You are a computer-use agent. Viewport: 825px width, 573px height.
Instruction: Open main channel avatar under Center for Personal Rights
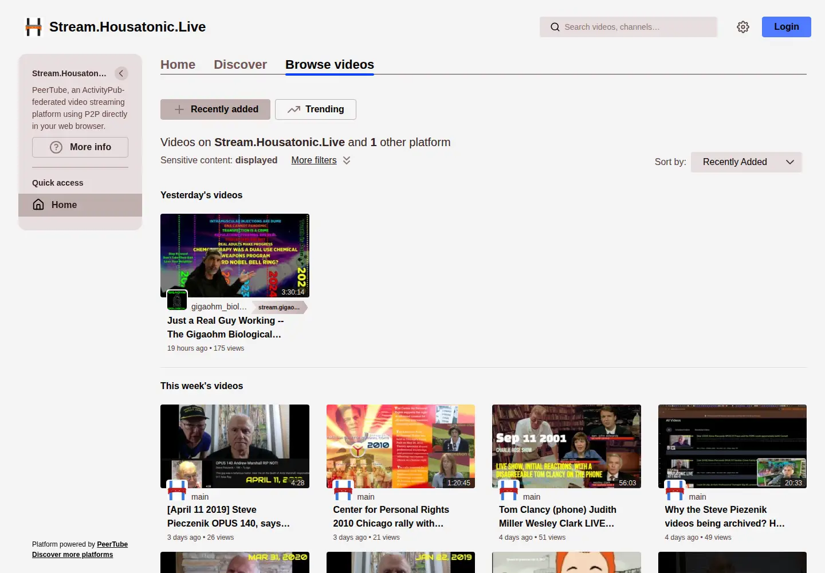click(343, 490)
